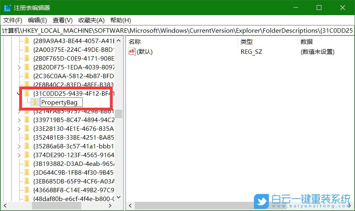Select the (默认) value name
355x211 pixels.
(145, 52)
